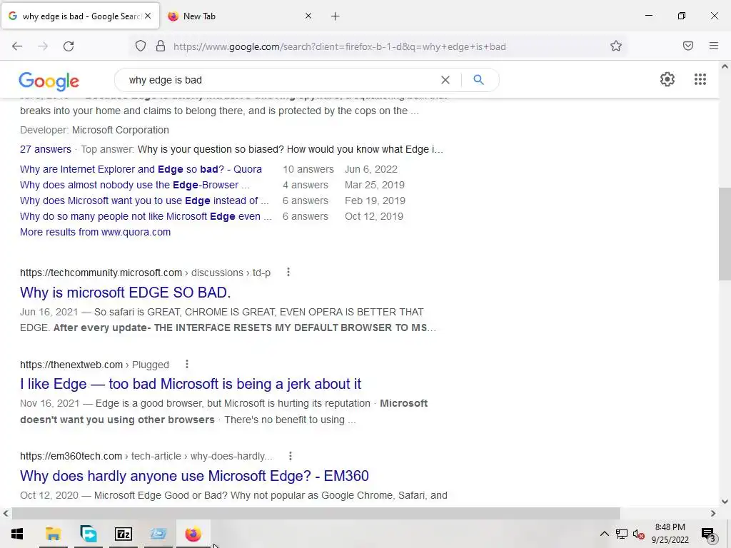Go forward with the disabled forward arrow
This screenshot has height=548, width=731.
[43, 46]
